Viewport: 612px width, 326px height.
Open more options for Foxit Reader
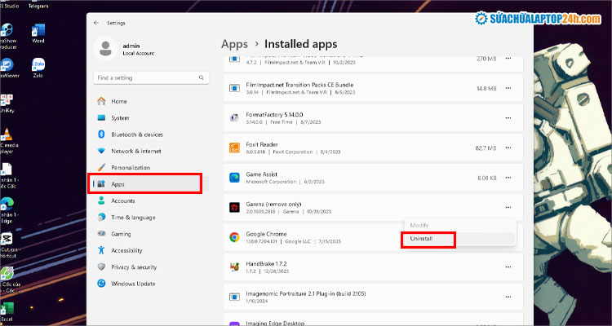tap(508, 148)
